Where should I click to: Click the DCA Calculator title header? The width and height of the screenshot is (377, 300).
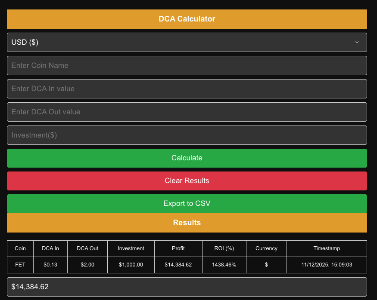tap(187, 19)
